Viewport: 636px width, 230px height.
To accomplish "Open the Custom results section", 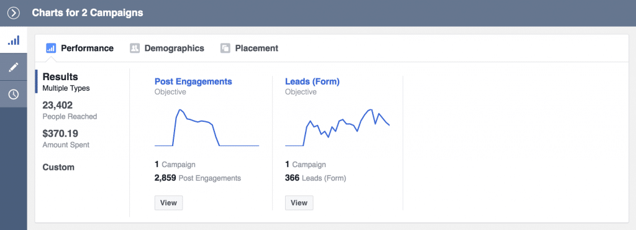I will (58, 167).
